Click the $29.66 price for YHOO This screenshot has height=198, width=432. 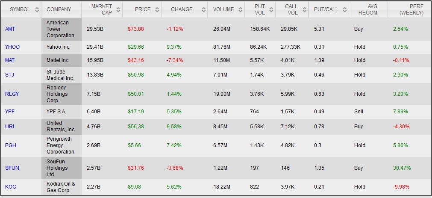tap(136, 47)
